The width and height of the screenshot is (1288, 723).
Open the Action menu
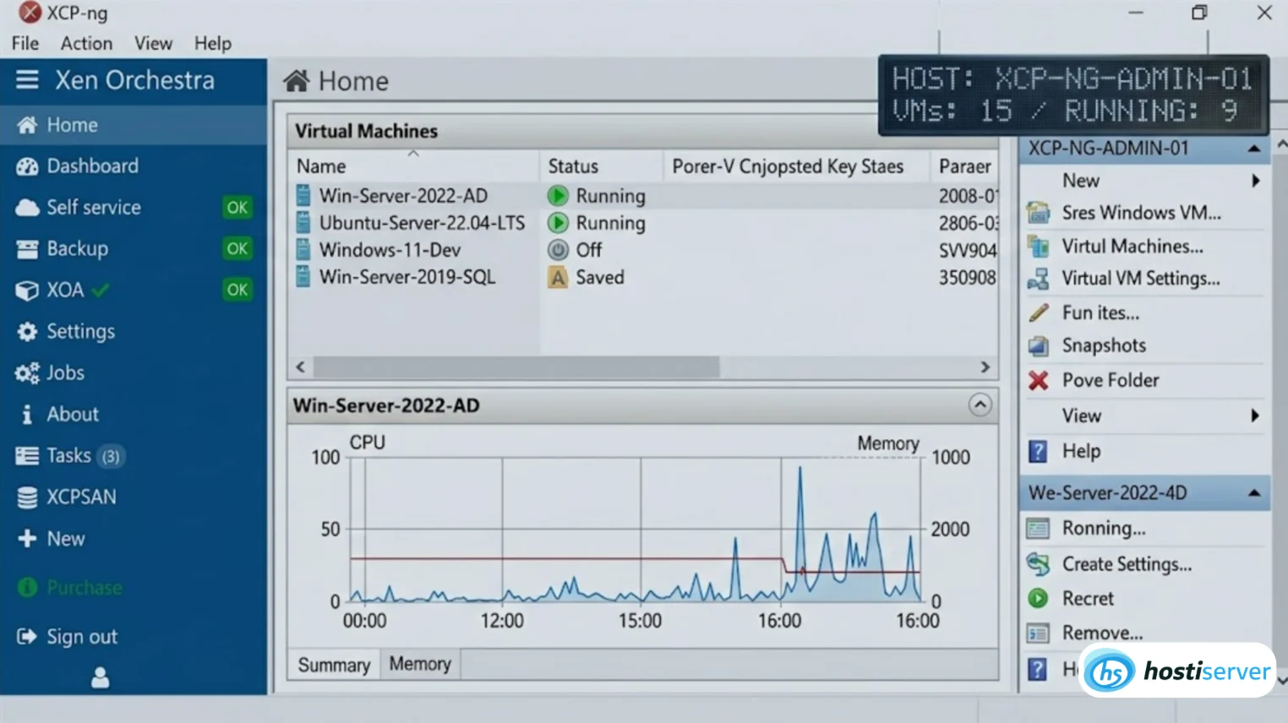(86, 43)
